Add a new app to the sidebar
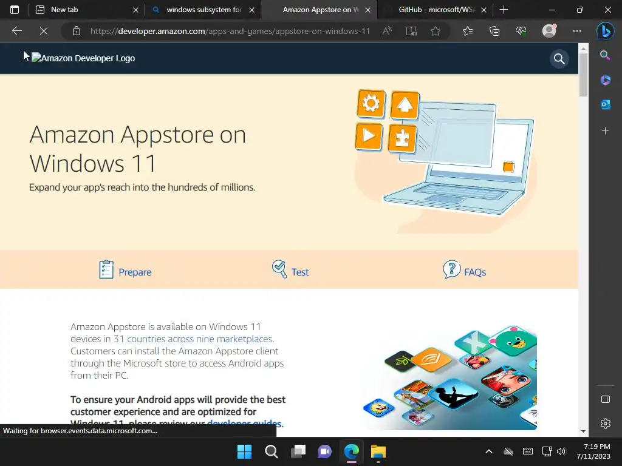Screen dimensions: 622x466 tap(606, 131)
